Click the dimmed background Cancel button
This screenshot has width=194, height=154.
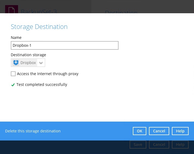pos(159,145)
